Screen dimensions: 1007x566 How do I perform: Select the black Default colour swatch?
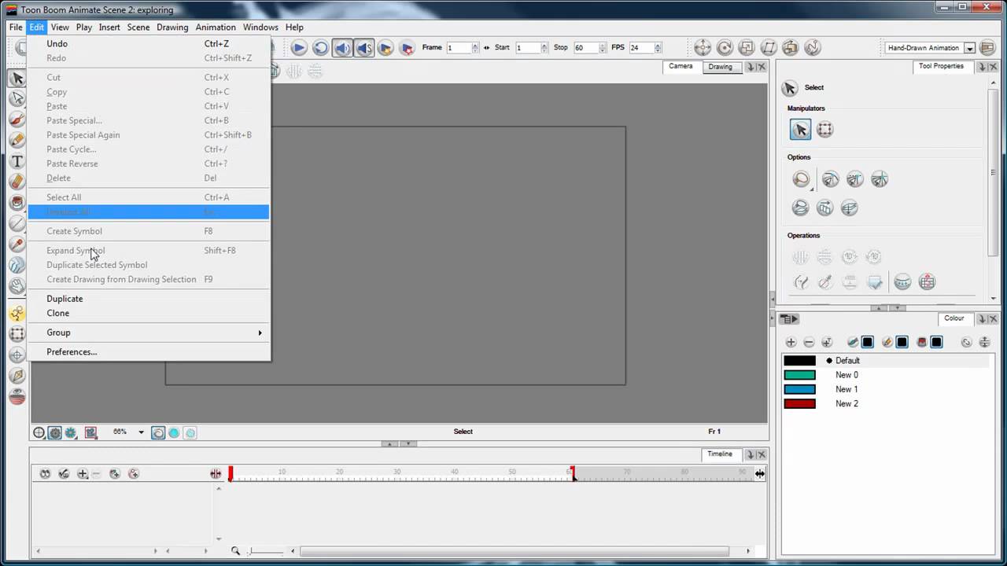tap(799, 361)
